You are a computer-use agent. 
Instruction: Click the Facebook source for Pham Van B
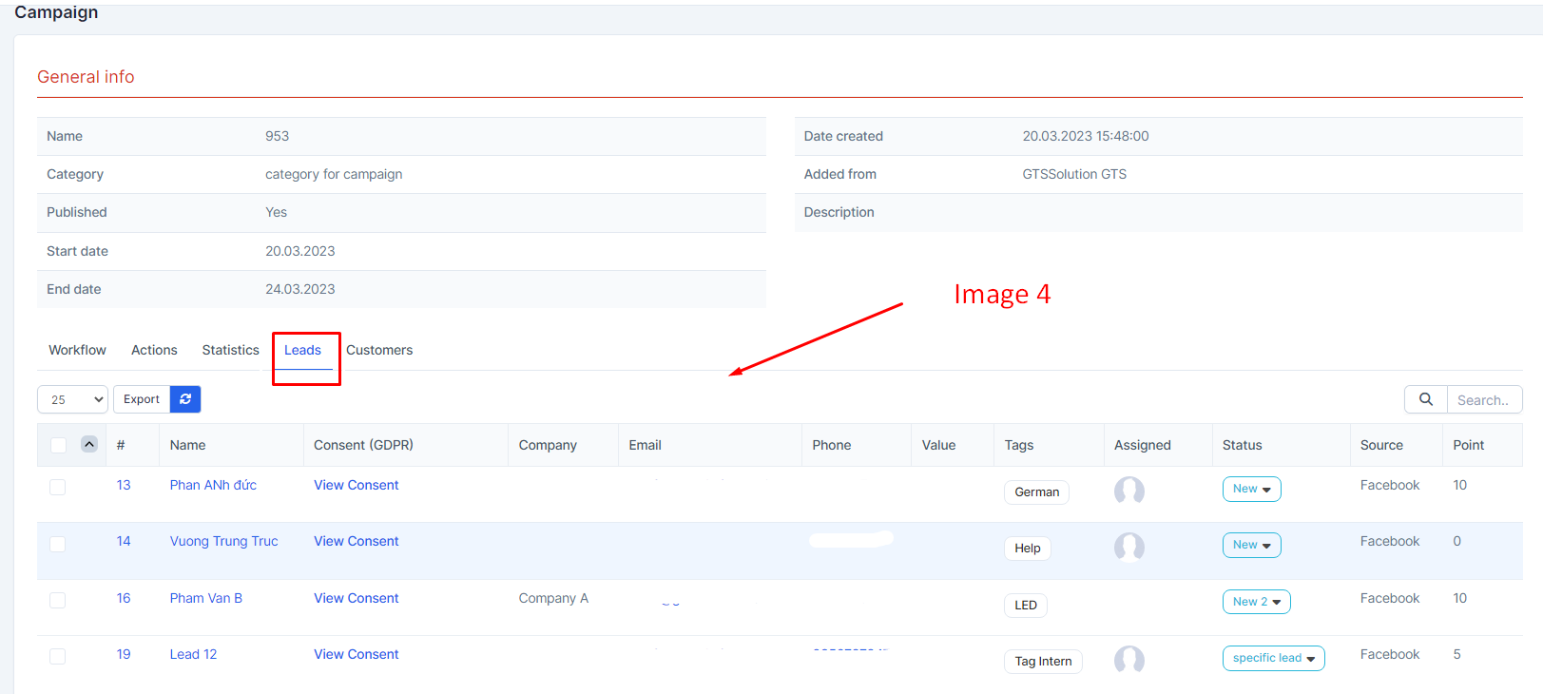tap(1389, 598)
